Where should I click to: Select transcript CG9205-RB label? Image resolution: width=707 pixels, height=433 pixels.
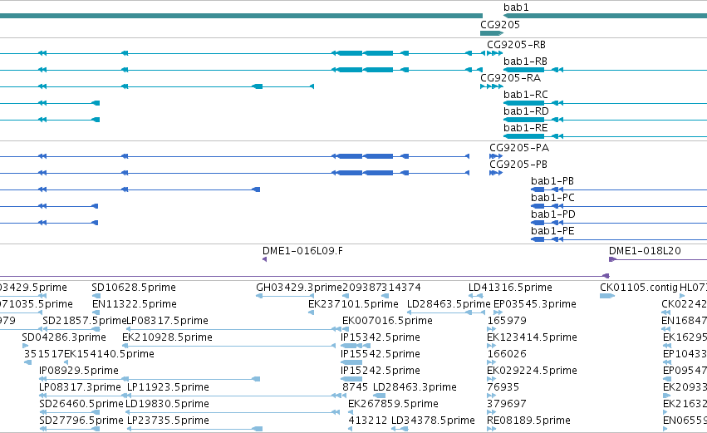(x=516, y=45)
